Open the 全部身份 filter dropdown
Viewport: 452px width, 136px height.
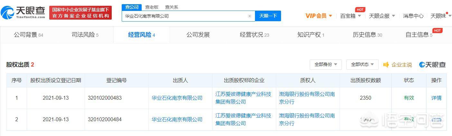click(x=326, y=65)
